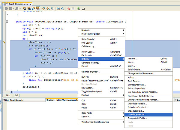Viewport: 180px width, 130px height.
Task: Choose Use Supertype Where Possible
Action: click(148, 92)
